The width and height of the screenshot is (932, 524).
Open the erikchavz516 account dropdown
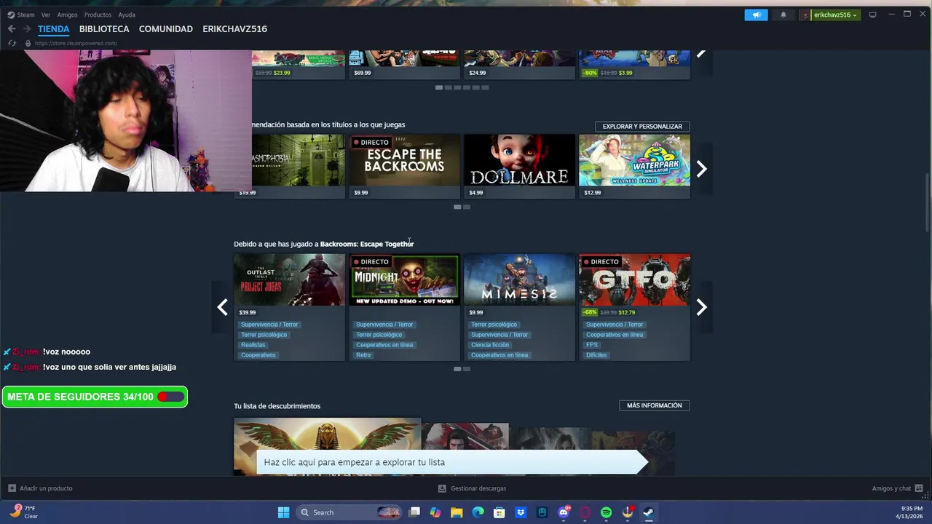(x=829, y=15)
